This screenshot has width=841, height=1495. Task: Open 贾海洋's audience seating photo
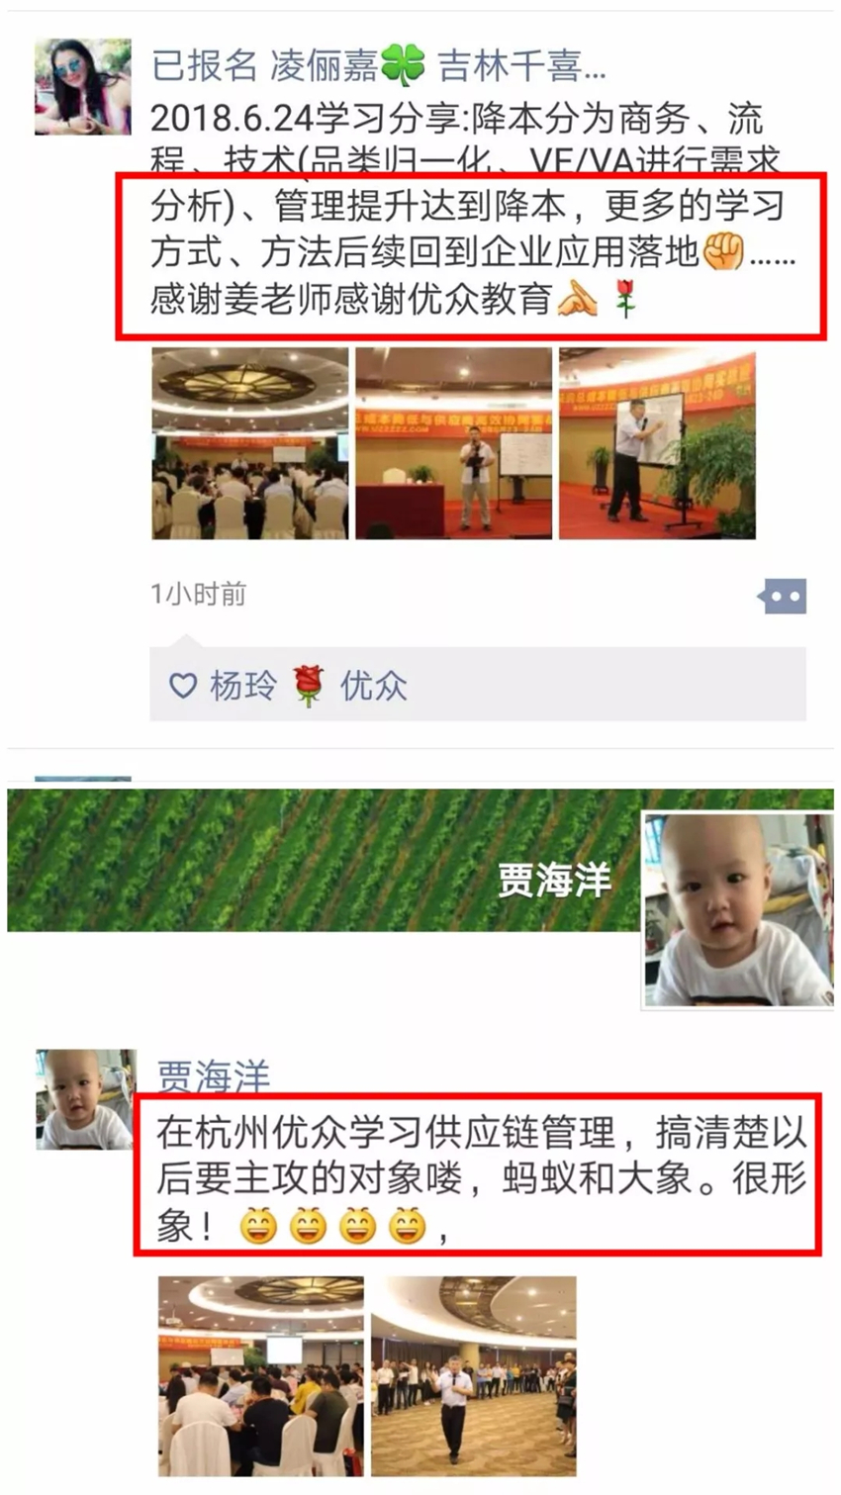tap(261, 1376)
